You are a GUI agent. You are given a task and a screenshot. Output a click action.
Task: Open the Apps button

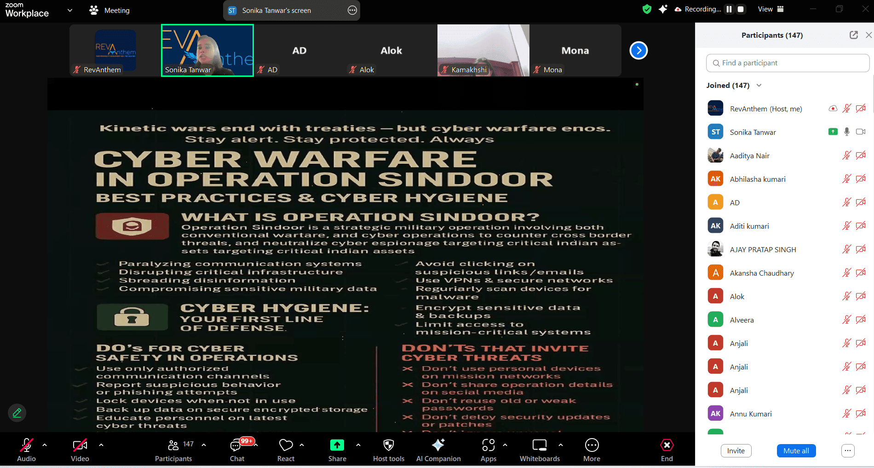pyautogui.click(x=489, y=450)
